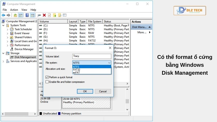This screenshot has width=217, height=122.
Task: Choose exFAT from the file system list
Action: pos(76,73)
